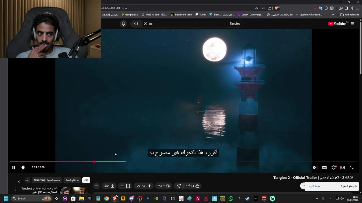Search with voice microphone button
Screen dimensions: 362x203
click(x=123, y=24)
